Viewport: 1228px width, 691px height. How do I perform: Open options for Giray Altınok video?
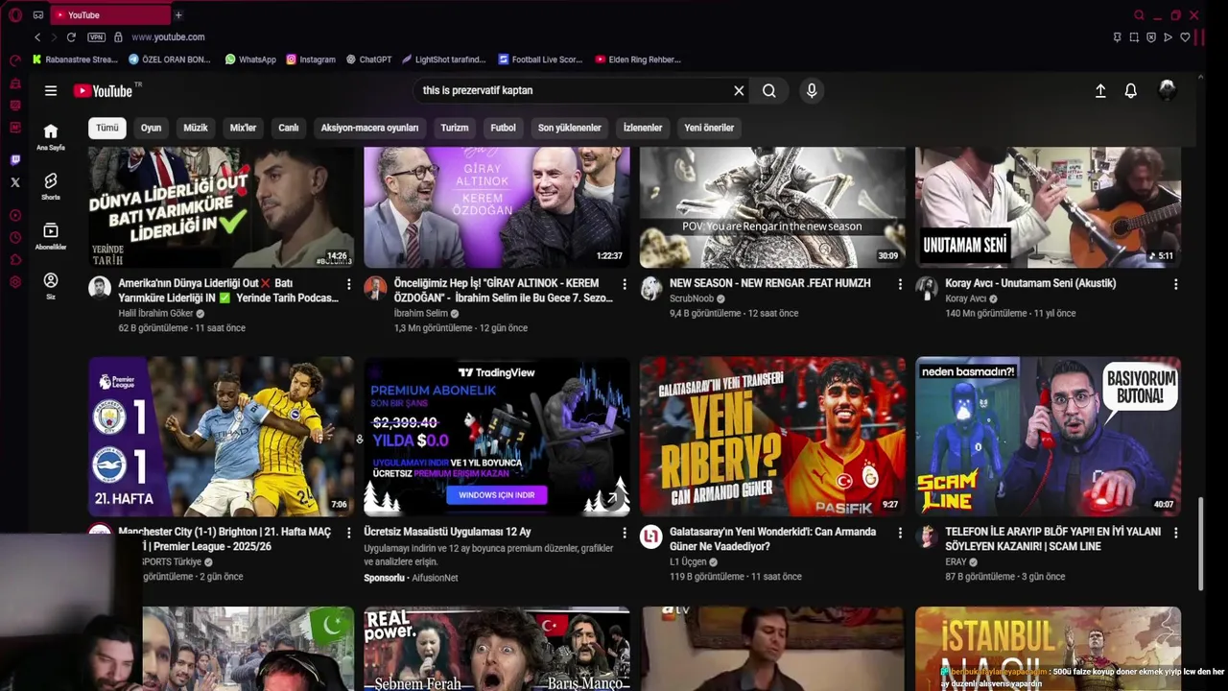tap(625, 284)
